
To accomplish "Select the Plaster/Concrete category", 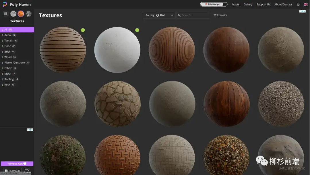I will (14, 63).
